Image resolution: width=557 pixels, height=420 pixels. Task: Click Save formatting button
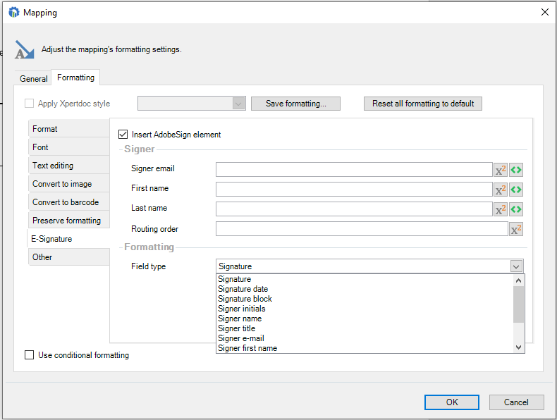tap(295, 104)
